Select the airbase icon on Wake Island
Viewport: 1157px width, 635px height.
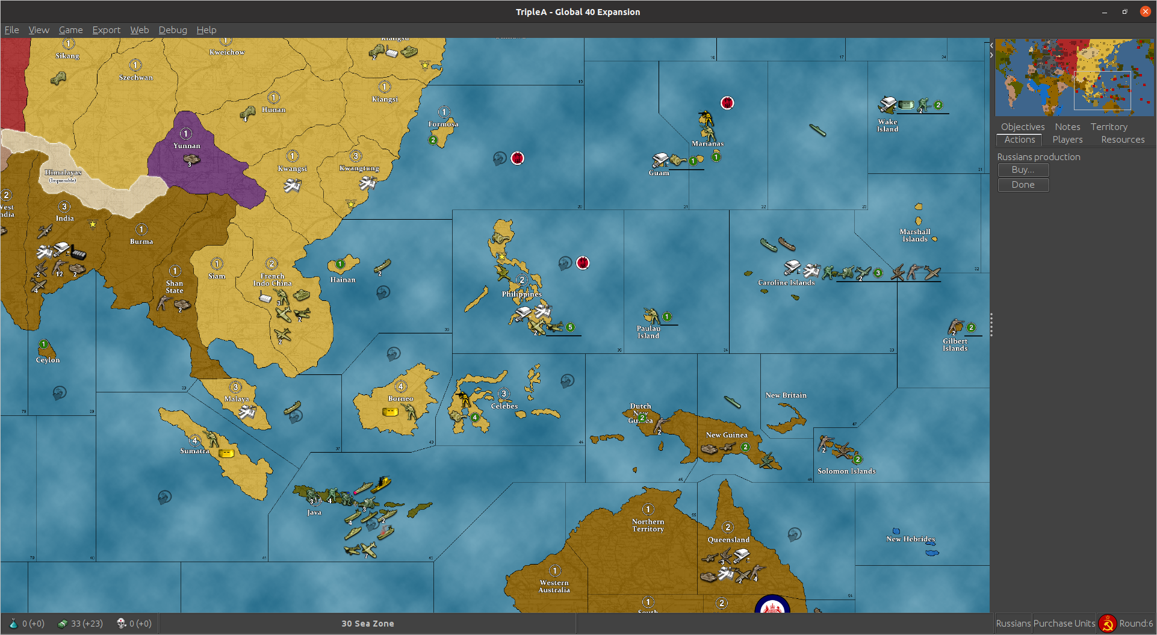click(887, 105)
